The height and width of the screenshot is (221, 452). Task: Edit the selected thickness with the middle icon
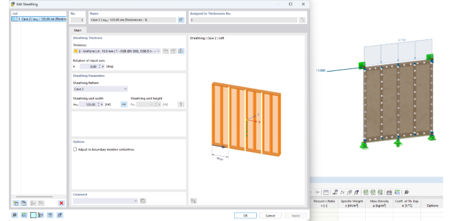[173, 51]
